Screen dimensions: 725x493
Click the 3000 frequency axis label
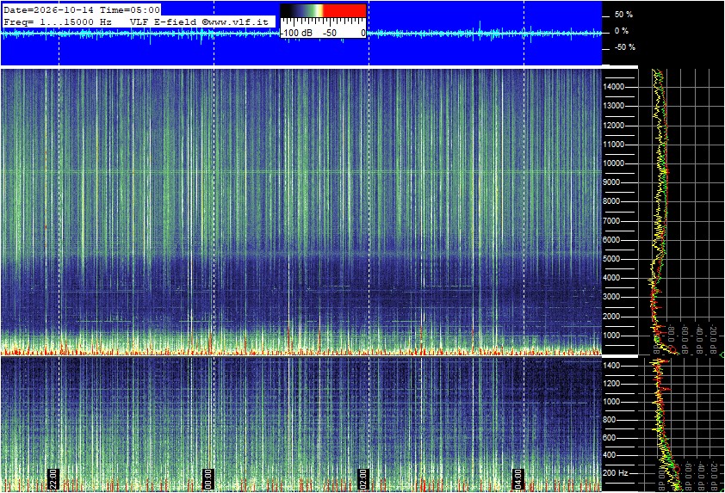[611, 297]
